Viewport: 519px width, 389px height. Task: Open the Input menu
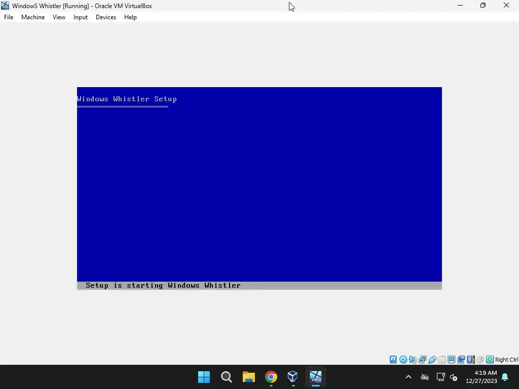(81, 17)
